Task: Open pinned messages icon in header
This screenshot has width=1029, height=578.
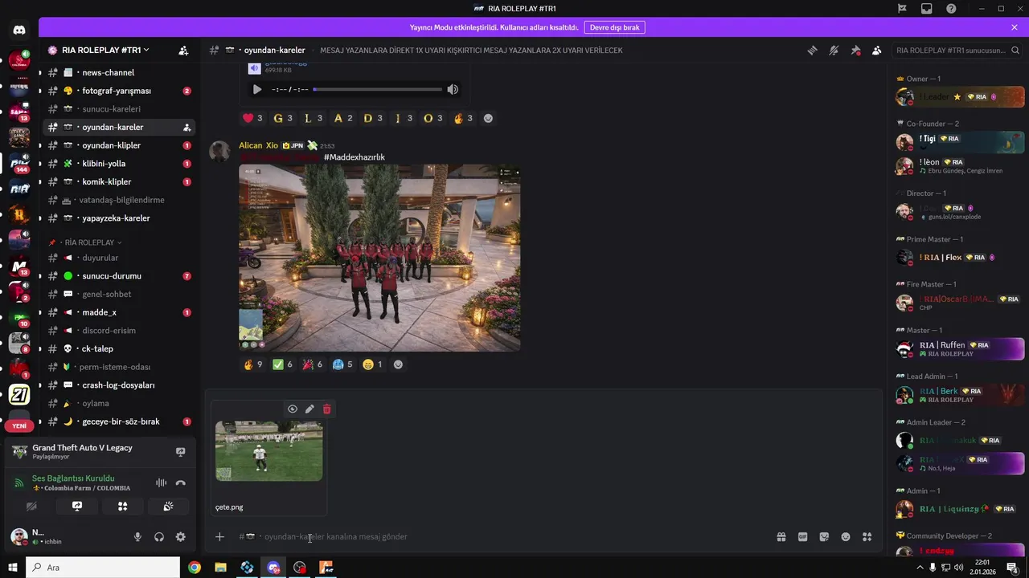Action: click(855, 50)
